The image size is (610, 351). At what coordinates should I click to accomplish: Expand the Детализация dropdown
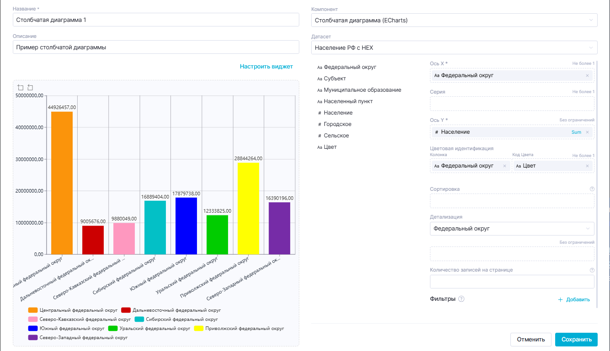pyautogui.click(x=512, y=229)
